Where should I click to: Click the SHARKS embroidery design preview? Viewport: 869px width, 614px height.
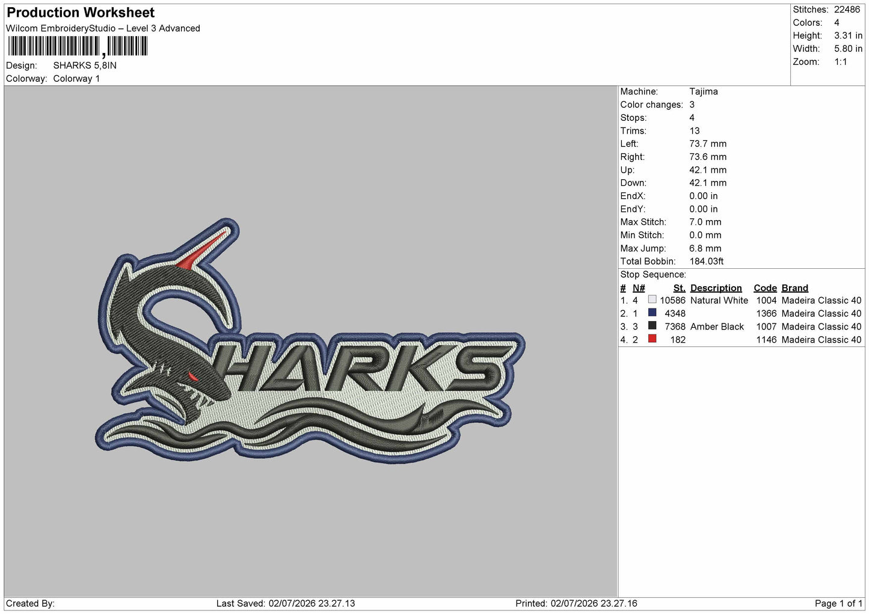tap(310, 340)
